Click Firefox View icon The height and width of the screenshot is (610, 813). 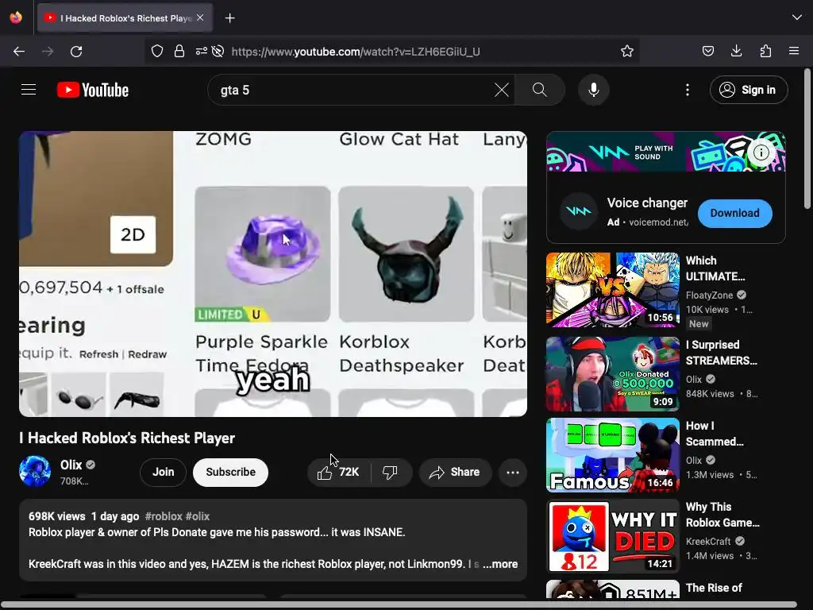point(16,17)
